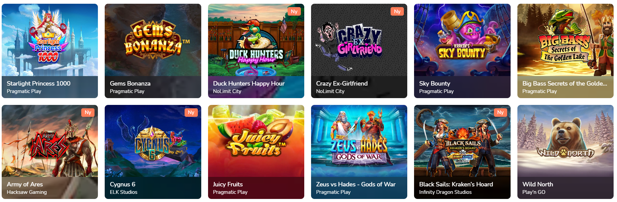Select the Wild North bear thumbnail
Viewport: 617px width, 202px height.
(565, 141)
